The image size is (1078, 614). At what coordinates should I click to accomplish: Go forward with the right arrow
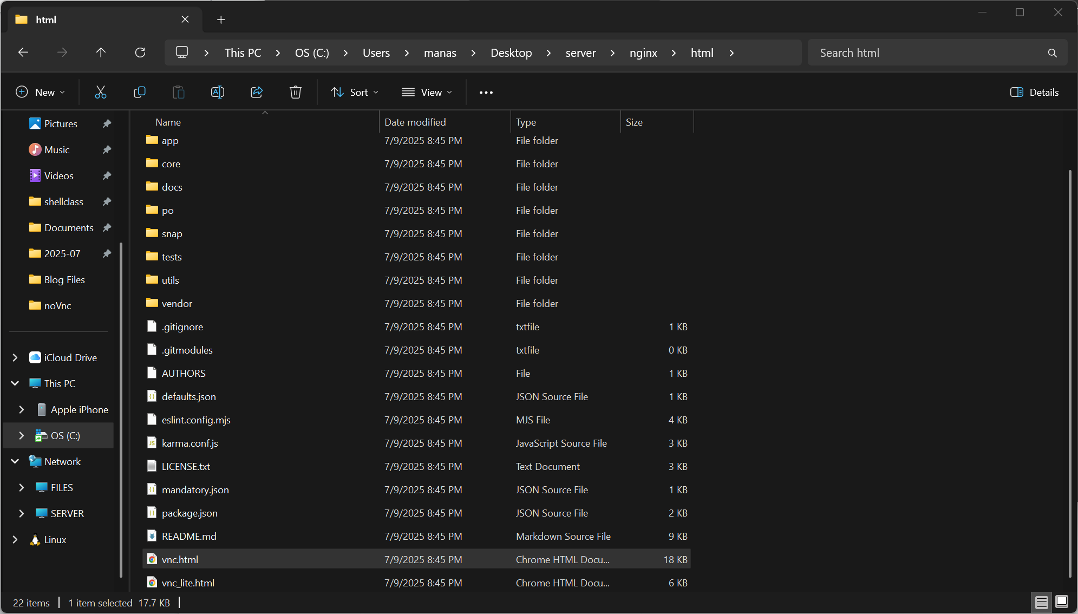pyautogui.click(x=62, y=53)
